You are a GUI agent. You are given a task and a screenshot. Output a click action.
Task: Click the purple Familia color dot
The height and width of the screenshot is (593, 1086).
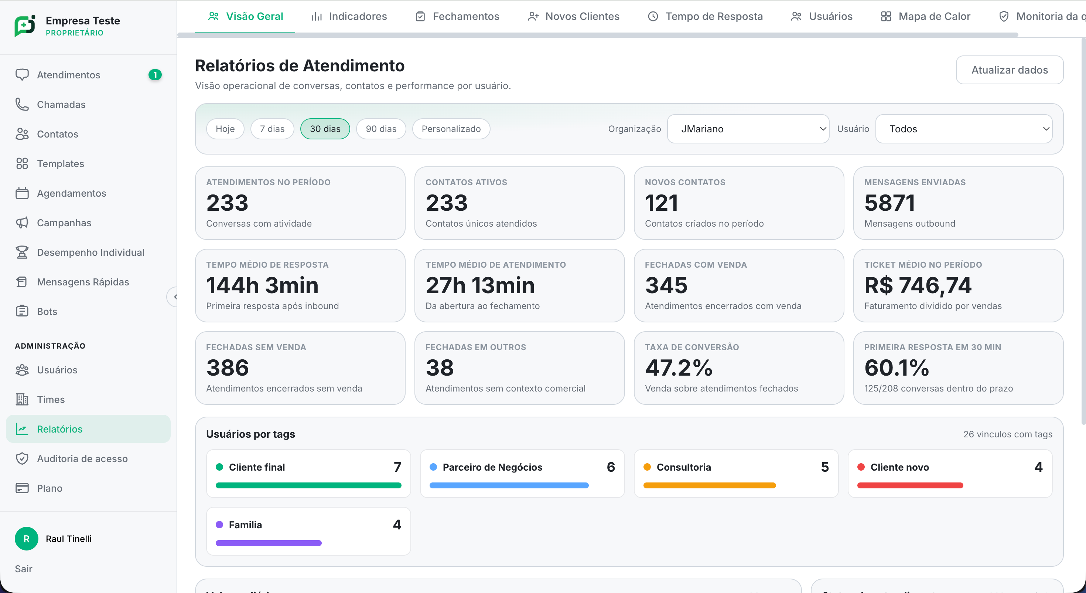(219, 525)
